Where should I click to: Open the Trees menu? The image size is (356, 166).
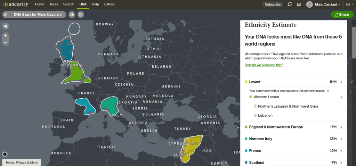tap(54, 4)
